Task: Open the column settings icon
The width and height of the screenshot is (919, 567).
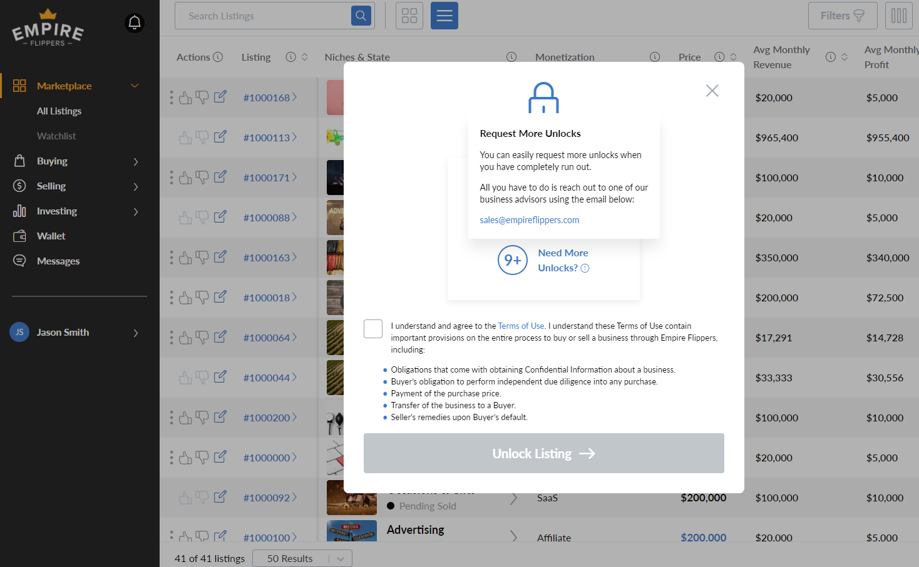Action: 899,16
